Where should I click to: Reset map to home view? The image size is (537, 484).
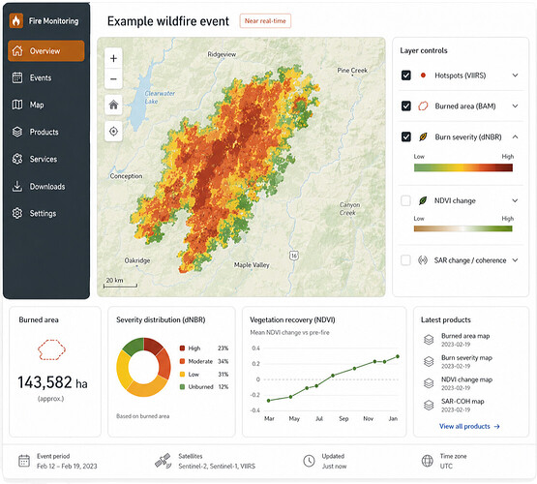point(113,105)
